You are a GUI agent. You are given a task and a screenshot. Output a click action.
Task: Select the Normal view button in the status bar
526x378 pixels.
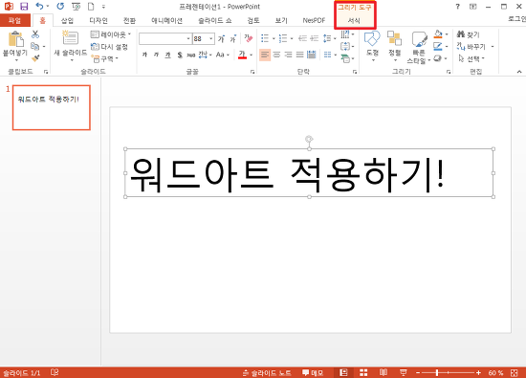pyautogui.click(x=343, y=372)
